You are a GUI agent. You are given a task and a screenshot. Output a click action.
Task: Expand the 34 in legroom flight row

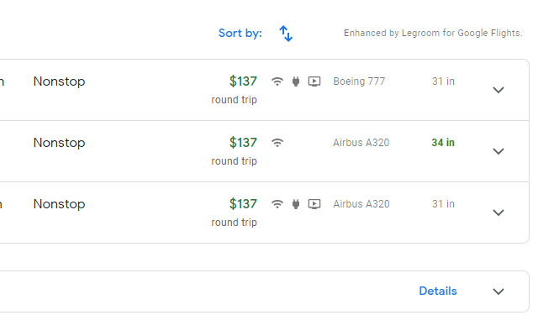pos(498,151)
